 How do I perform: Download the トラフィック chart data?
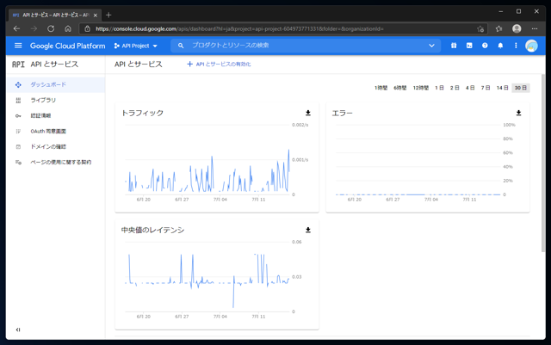pyautogui.click(x=308, y=113)
